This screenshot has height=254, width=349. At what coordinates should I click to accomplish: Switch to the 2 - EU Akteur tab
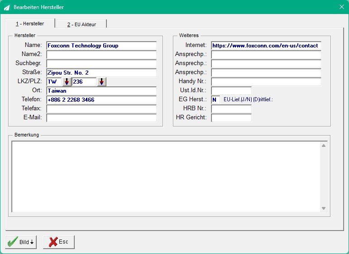click(x=81, y=24)
